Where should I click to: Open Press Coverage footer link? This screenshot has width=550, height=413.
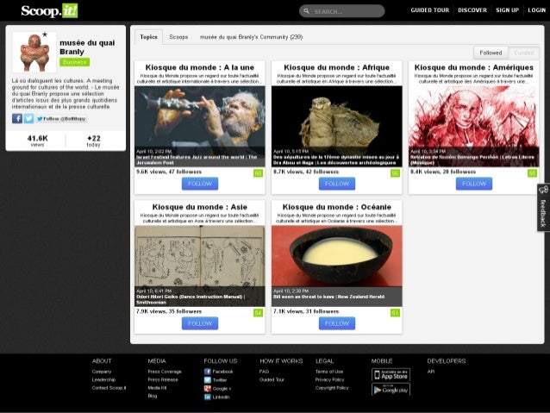(x=165, y=372)
